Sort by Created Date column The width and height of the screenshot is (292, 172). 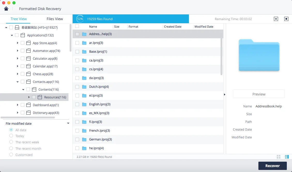click(173, 27)
